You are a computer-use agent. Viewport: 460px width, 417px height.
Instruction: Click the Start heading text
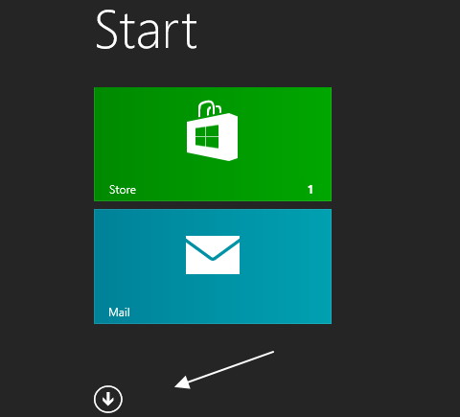(x=147, y=30)
